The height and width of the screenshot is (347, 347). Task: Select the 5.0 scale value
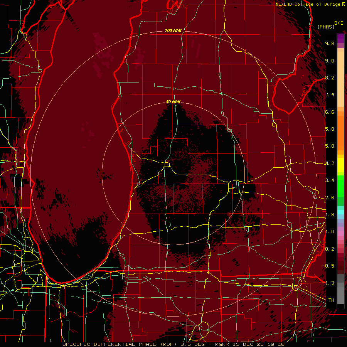[330, 146]
